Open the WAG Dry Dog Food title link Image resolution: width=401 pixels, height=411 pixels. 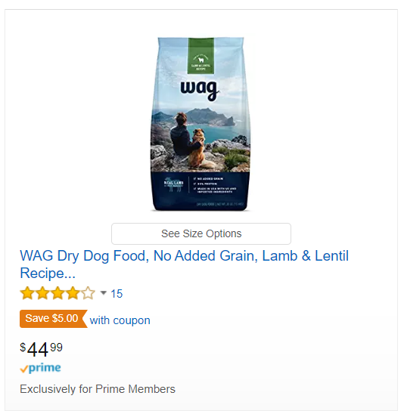coord(184,264)
